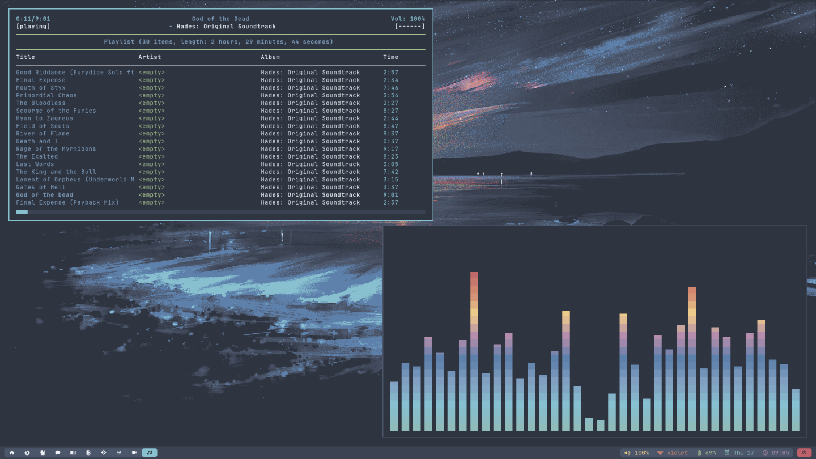This screenshot has height=459, width=816.
Task: Focus the audio visualizer window
Action: coord(595,331)
